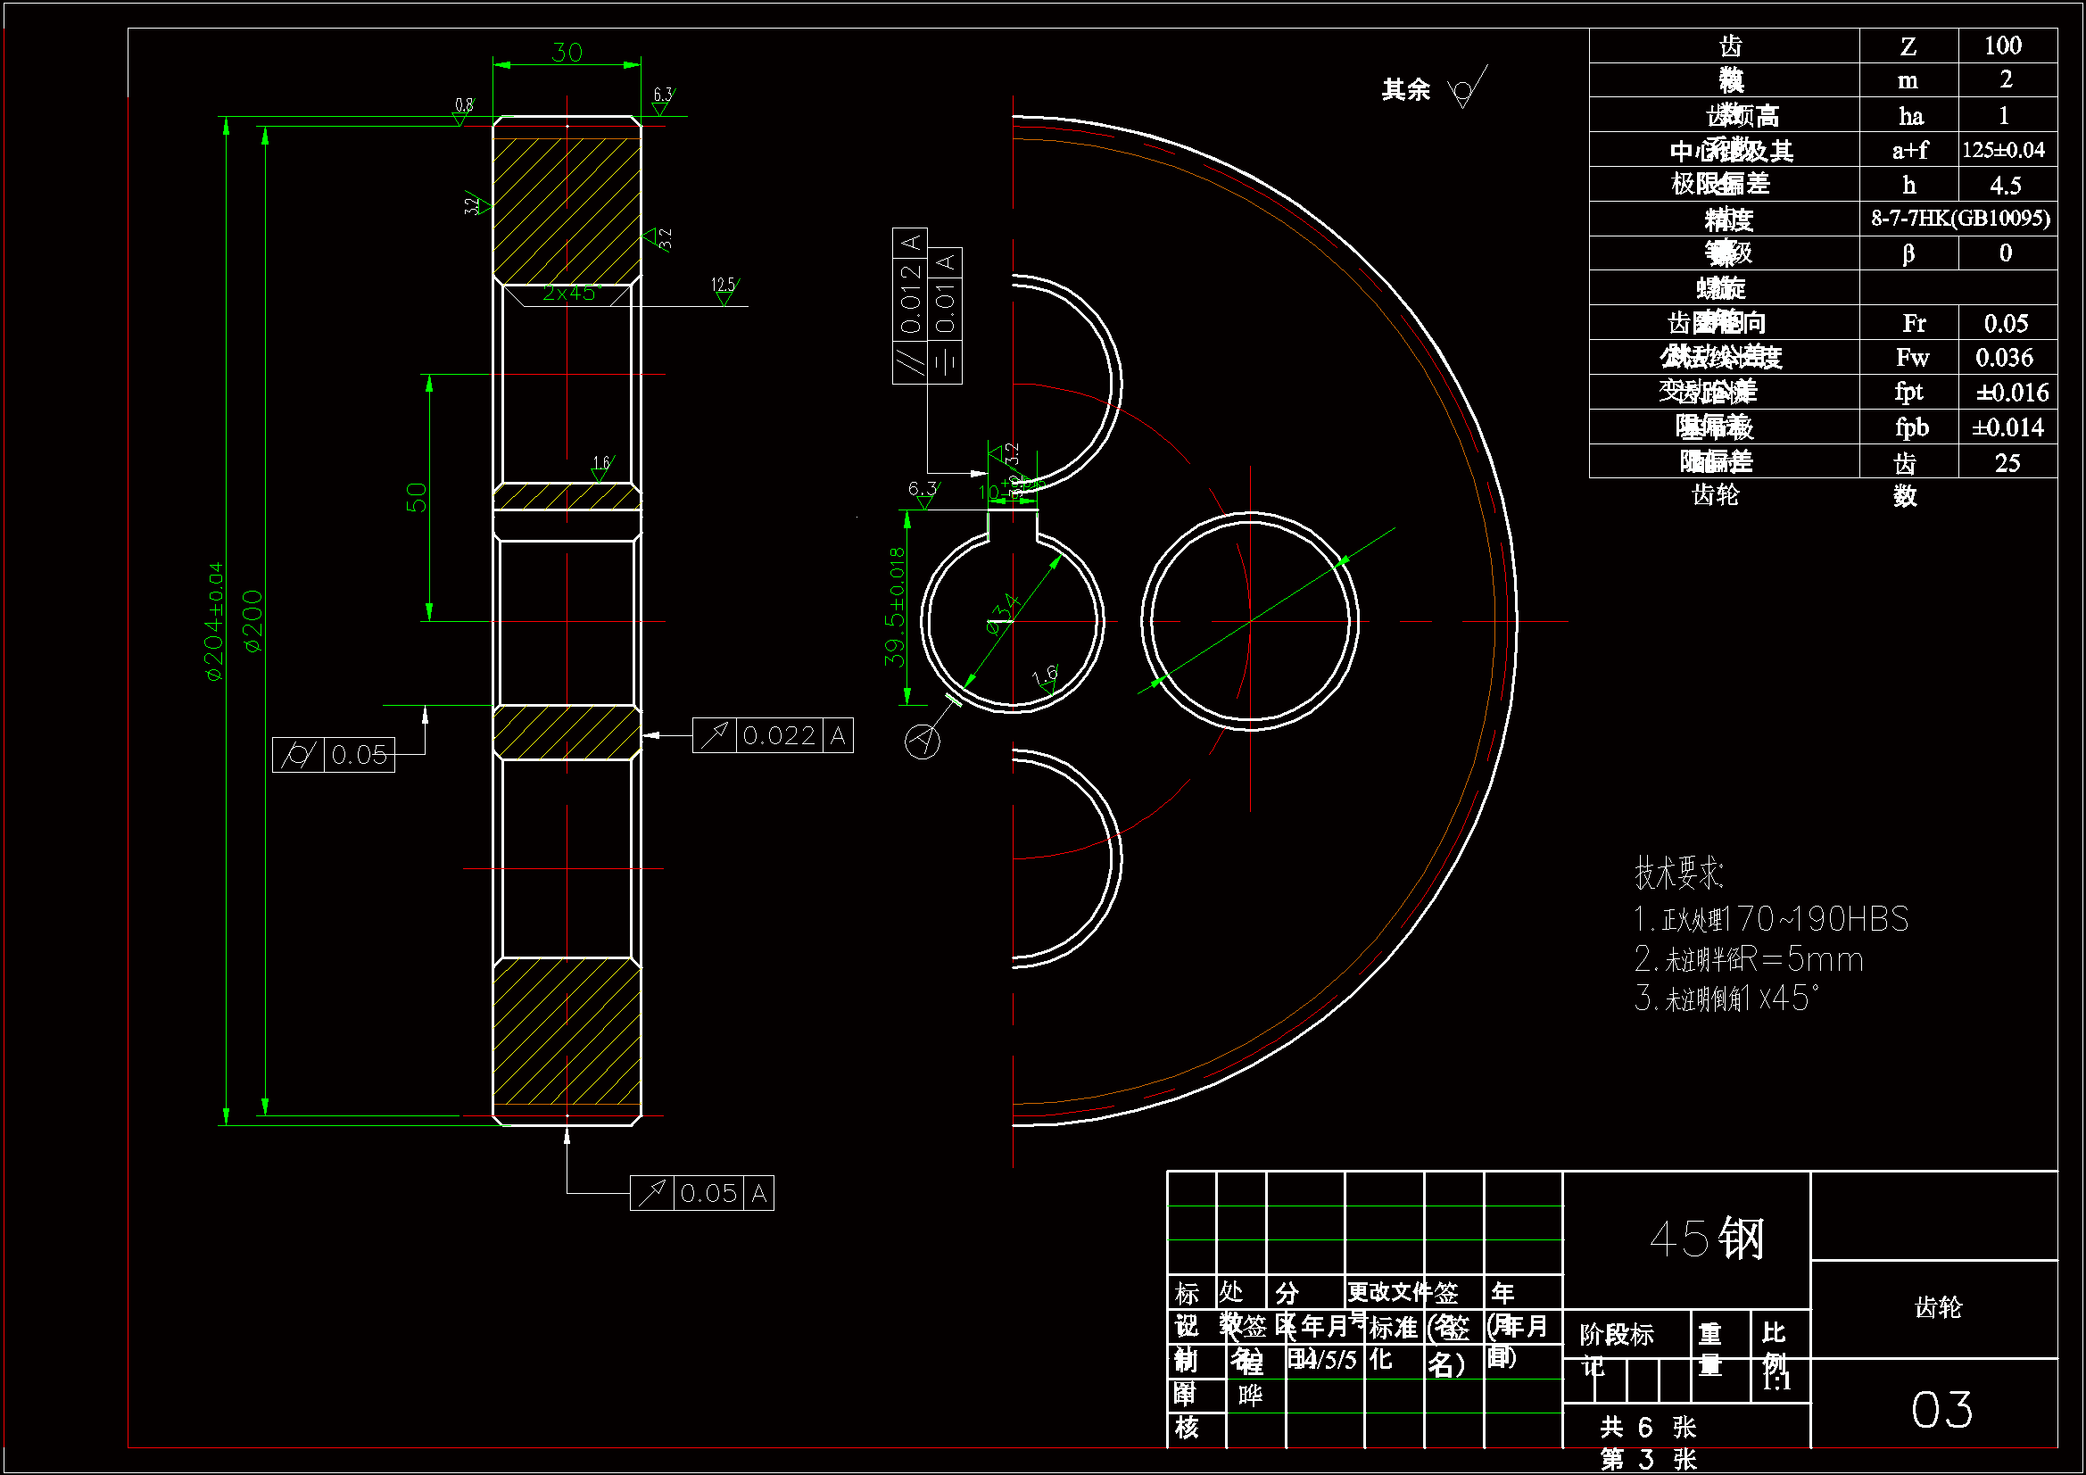The height and width of the screenshot is (1475, 2086).
Task: Click the 125±0.04 center distance cell
Action: click(x=2003, y=150)
